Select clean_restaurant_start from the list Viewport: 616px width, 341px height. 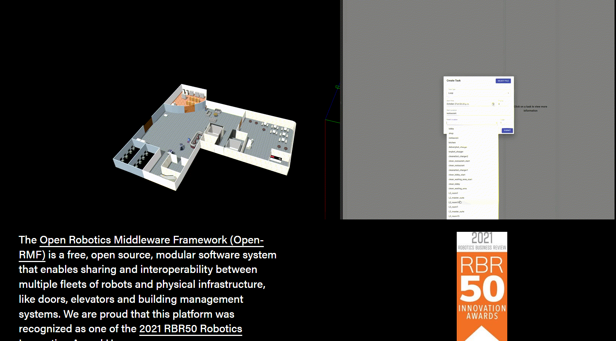click(472, 161)
